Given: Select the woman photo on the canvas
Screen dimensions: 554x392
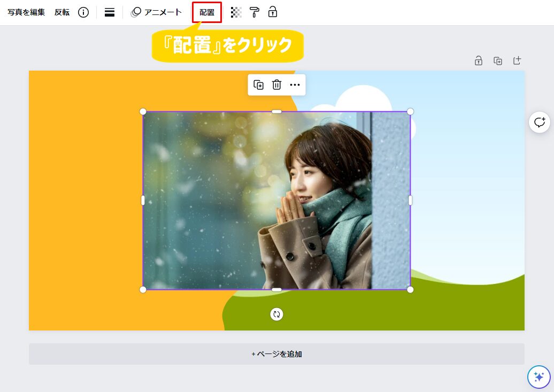Looking at the screenshot, I should [x=276, y=201].
